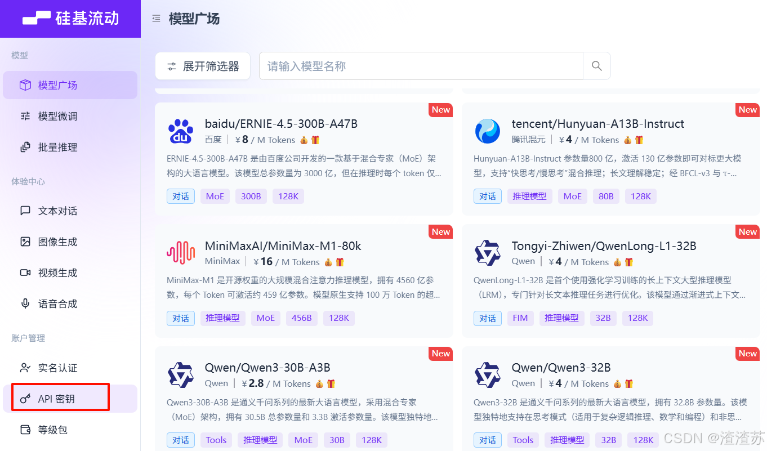Click the 硅基流动 logo
The width and height of the screenshot is (767, 451).
click(x=70, y=19)
